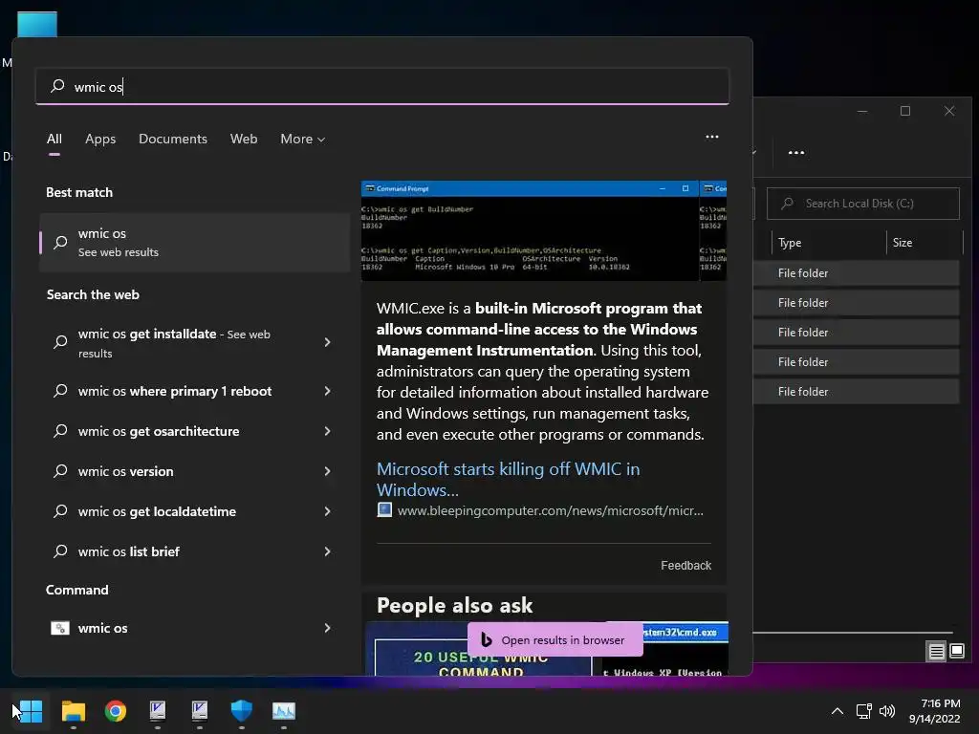
Task: Switch to the Apps search tab
Action: coord(100,139)
